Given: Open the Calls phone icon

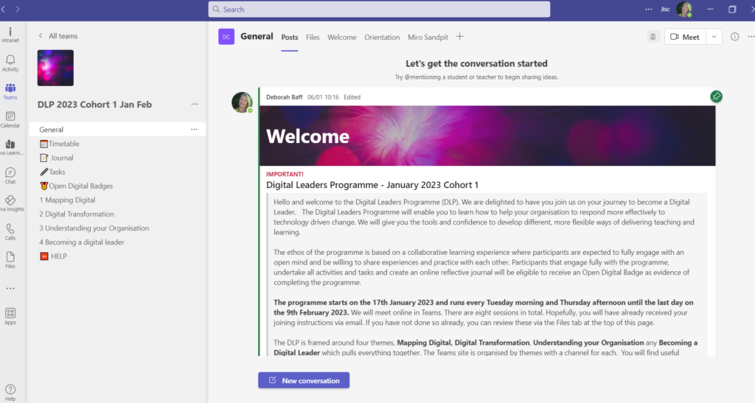Looking at the screenshot, I should tap(10, 231).
